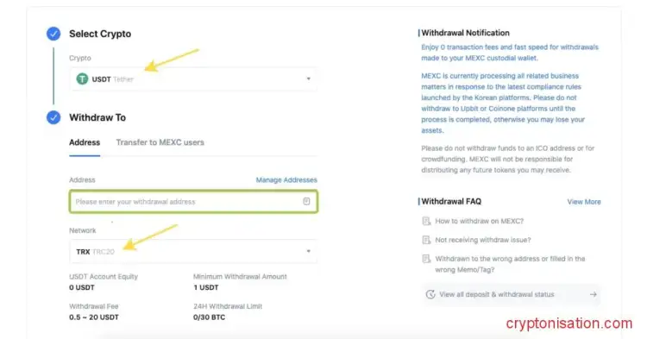Image resolution: width=647 pixels, height=339 pixels.
Task: Expand the TRX TRC20 network dropdown
Action: 193,251
